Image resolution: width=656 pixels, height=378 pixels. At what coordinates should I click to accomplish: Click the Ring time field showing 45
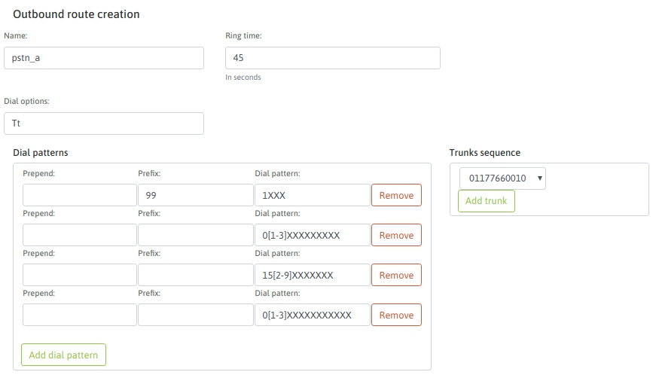[332, 58]
